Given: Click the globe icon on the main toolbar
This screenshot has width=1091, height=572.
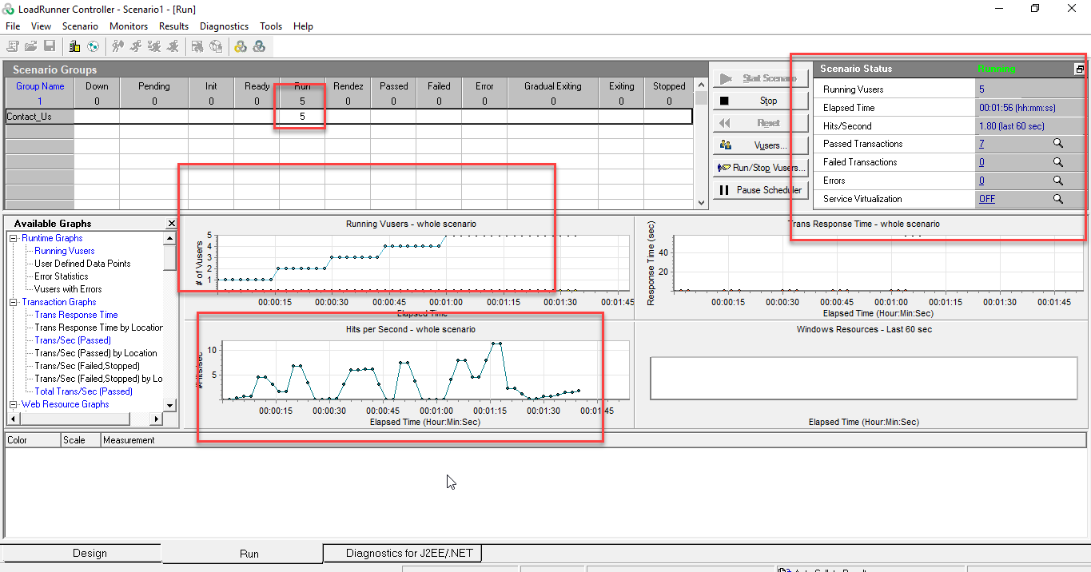Looking at the screenshot, I should click(x=94, y=46).
